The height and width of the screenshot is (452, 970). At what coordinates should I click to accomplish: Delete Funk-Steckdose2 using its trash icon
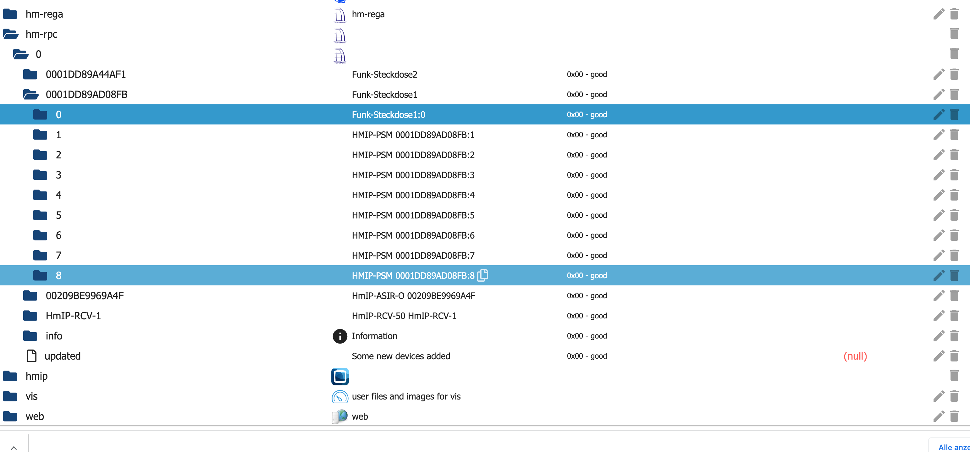[x=954, y=74]
